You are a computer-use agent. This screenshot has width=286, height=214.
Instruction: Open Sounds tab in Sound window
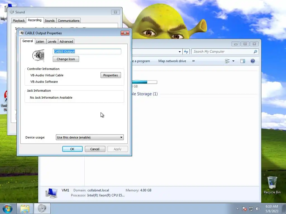pos(50,21)
